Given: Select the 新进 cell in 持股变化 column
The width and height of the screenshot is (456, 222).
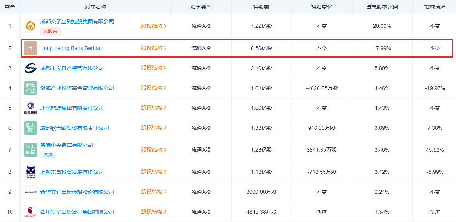Looking at the screenshot, I should pos(322,212).
